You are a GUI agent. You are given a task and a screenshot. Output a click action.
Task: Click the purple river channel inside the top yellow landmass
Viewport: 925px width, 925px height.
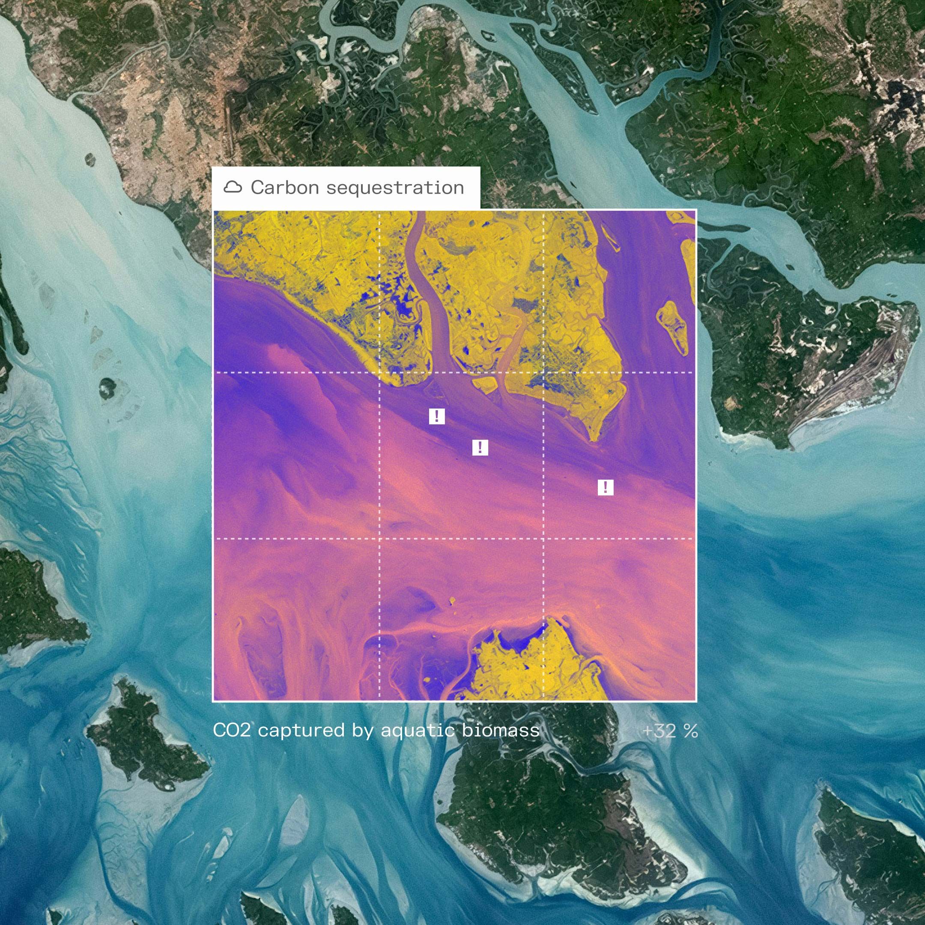click(x=427, y=292)
